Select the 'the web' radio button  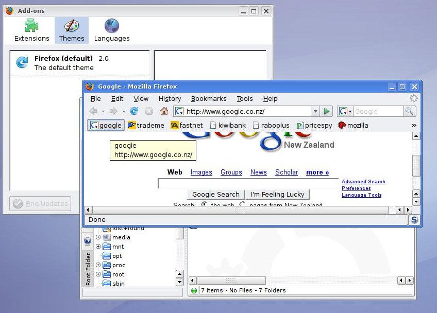coord(204,205)
